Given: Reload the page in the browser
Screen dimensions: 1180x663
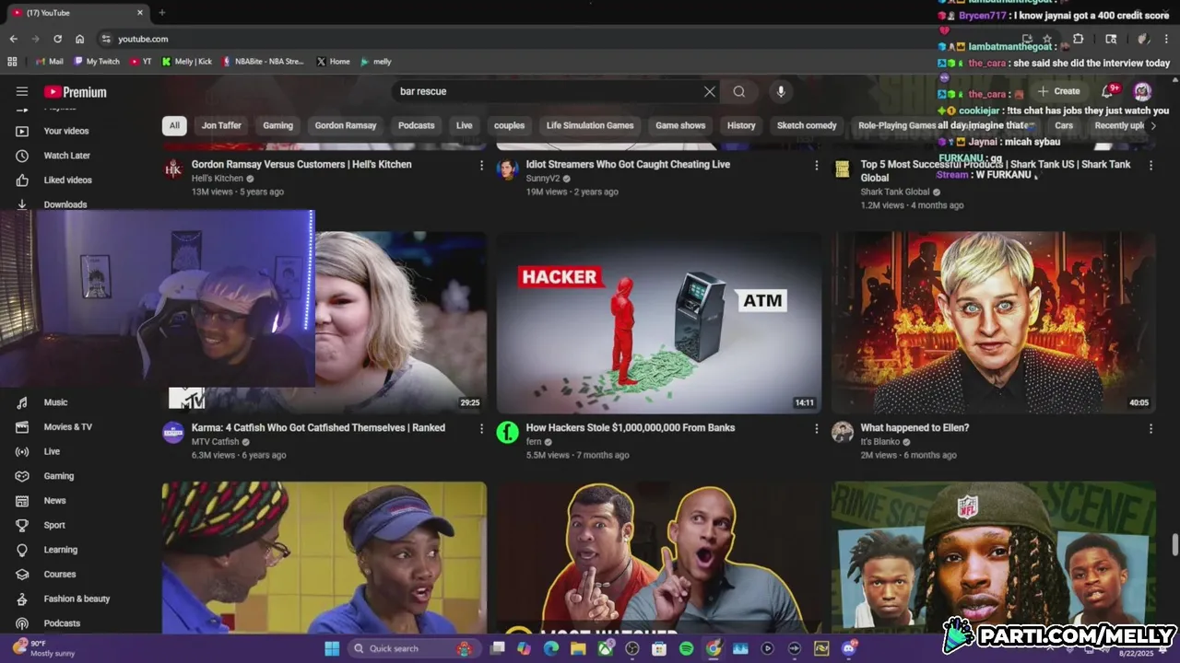Looking at the screenshot, I should pos(57,39).
